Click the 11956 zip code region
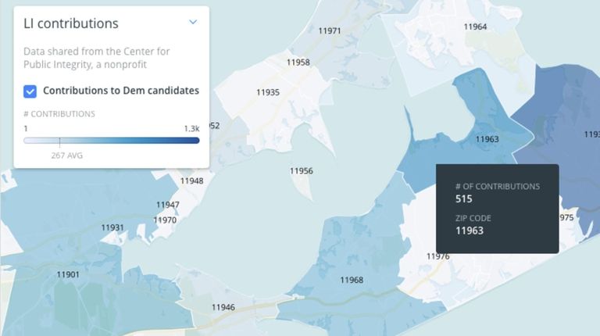This screenshot has height=336, width=600. [301, 171]
